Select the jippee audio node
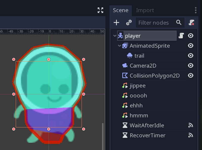202x150 pixels. pyautogui.click(x=138, y=86)
